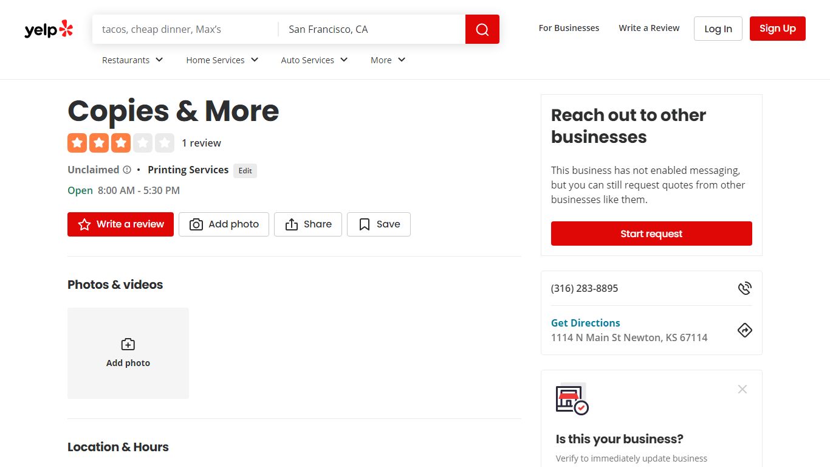Click the 1 review link
The width and height of the screenshot is (830, 467).
click(202, 143)
